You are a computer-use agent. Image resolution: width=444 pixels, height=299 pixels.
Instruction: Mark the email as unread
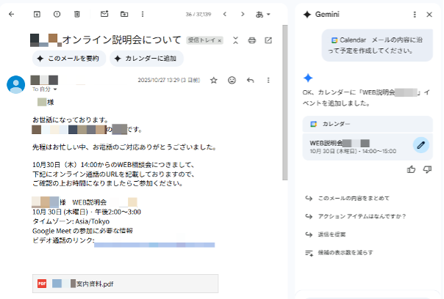tap(104, 14)
